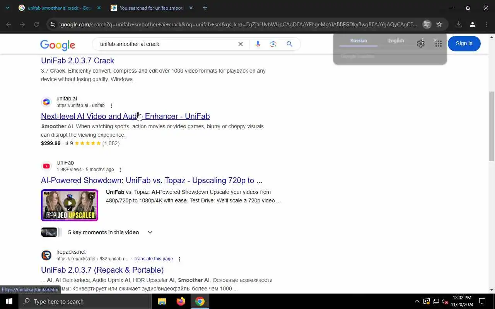495x309 pixels.
Task: Open the notifications center icon
Action: tap(482, 301)
